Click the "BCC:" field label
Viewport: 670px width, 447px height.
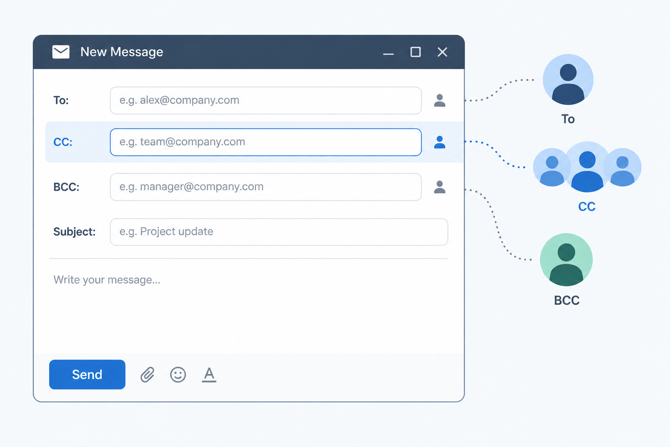[x=66, y=187]
